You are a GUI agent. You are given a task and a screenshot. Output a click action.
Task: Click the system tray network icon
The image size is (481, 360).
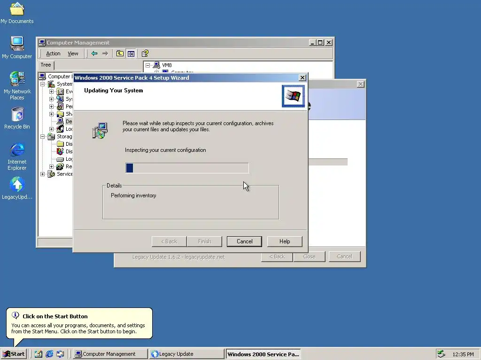tap(441, 354)
